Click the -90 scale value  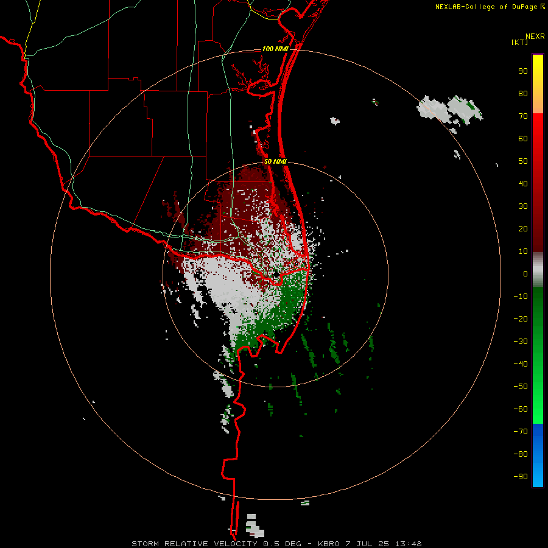coord(521,476)
